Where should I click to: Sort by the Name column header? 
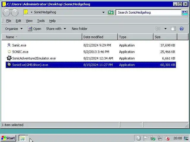(42, 37)
